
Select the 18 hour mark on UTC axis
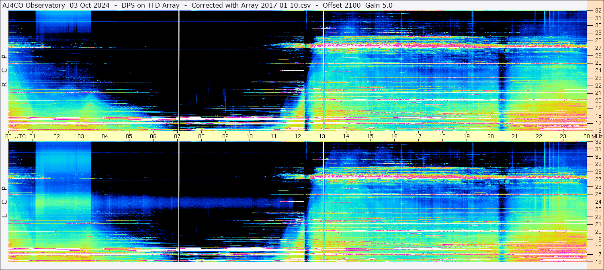[442, 136]
